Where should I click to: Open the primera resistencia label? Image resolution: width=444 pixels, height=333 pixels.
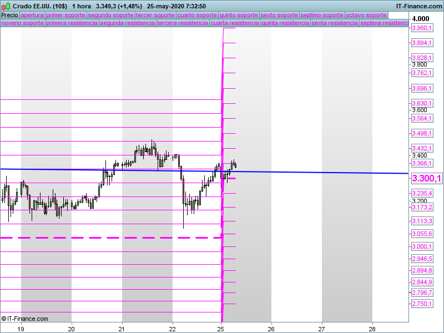[72, 23]
